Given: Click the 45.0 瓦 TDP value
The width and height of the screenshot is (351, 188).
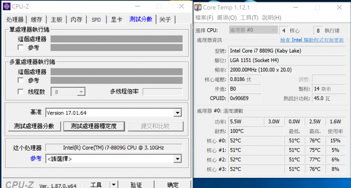Looking at the screenshot, I should pos(322,98).
